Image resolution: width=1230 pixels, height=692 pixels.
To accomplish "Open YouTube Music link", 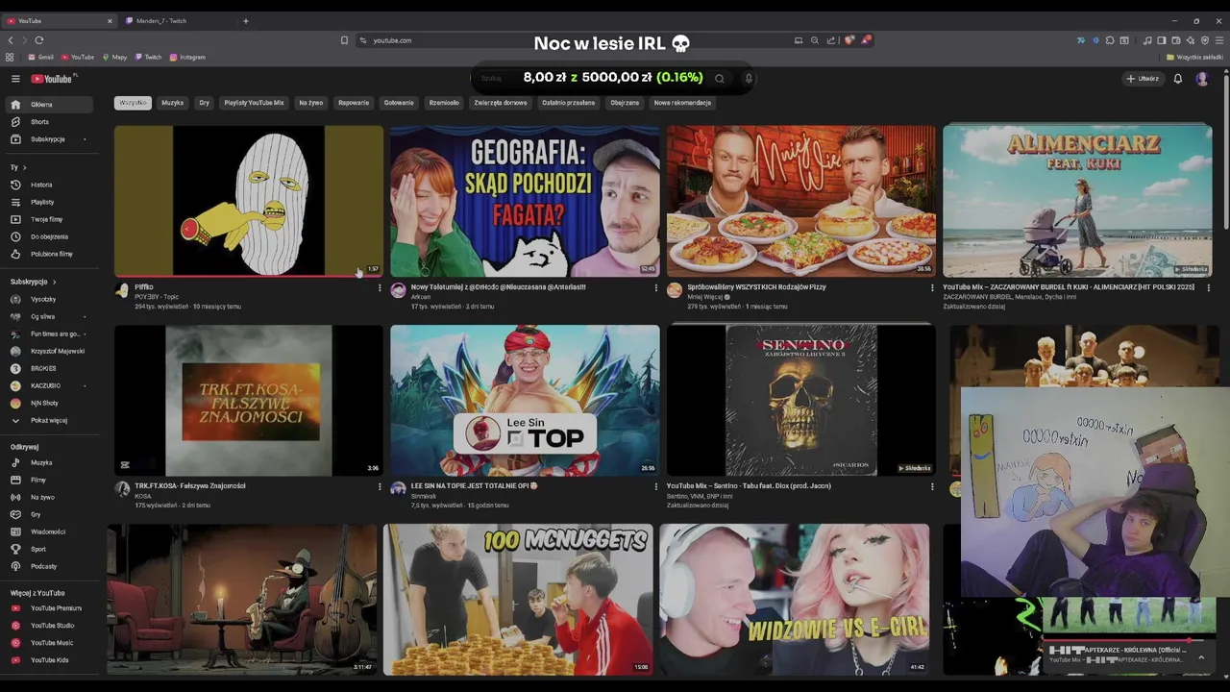I will point(49,643).
